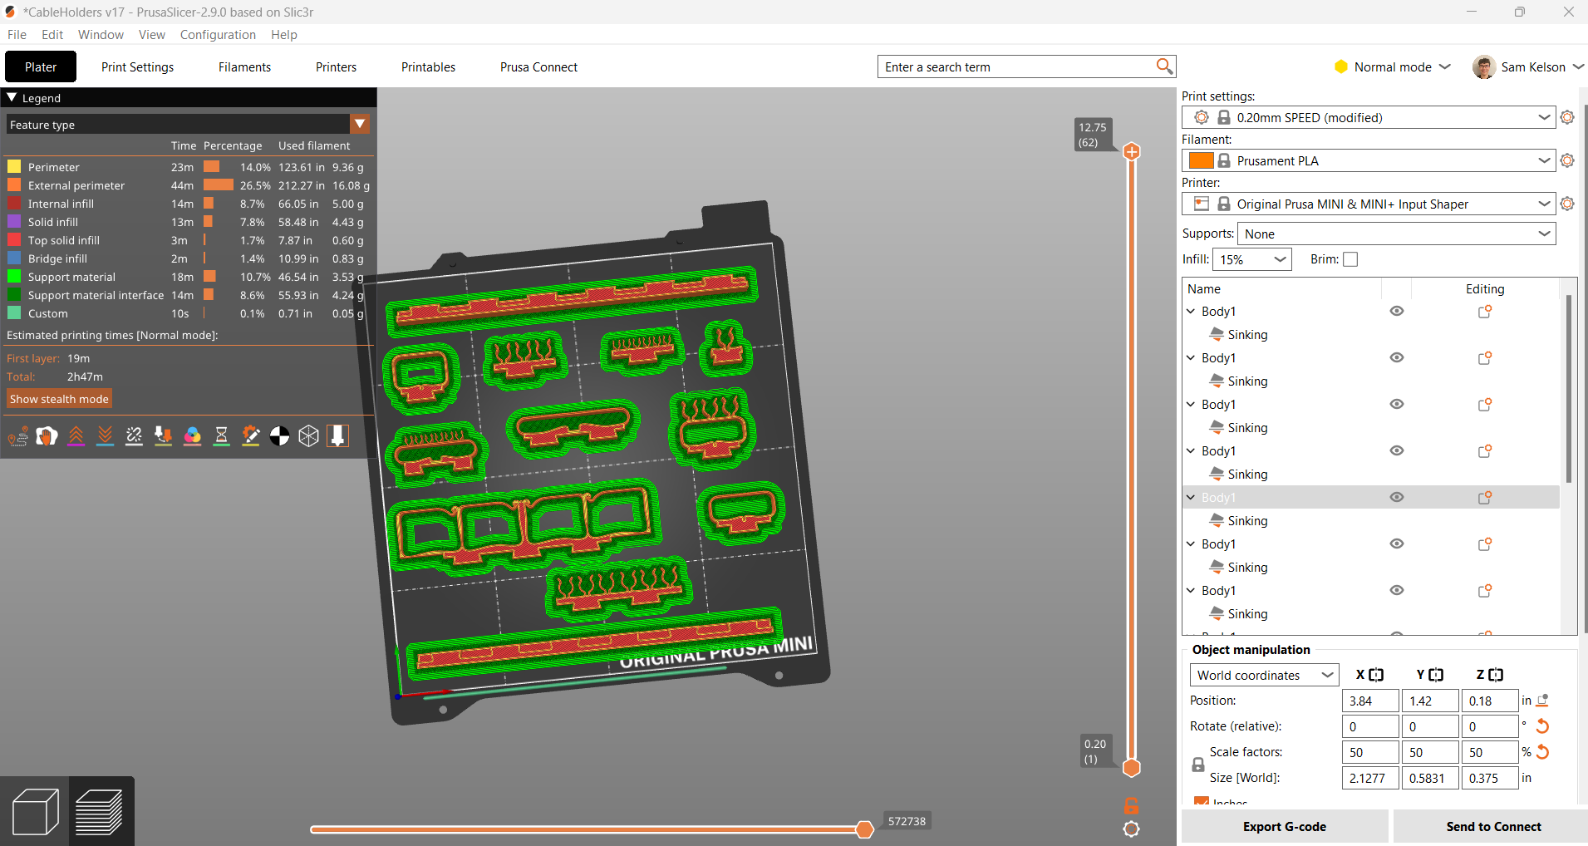The image size is (1588, 846).
Task: Open Print settings gear icon
Action: coord(1567,117)
